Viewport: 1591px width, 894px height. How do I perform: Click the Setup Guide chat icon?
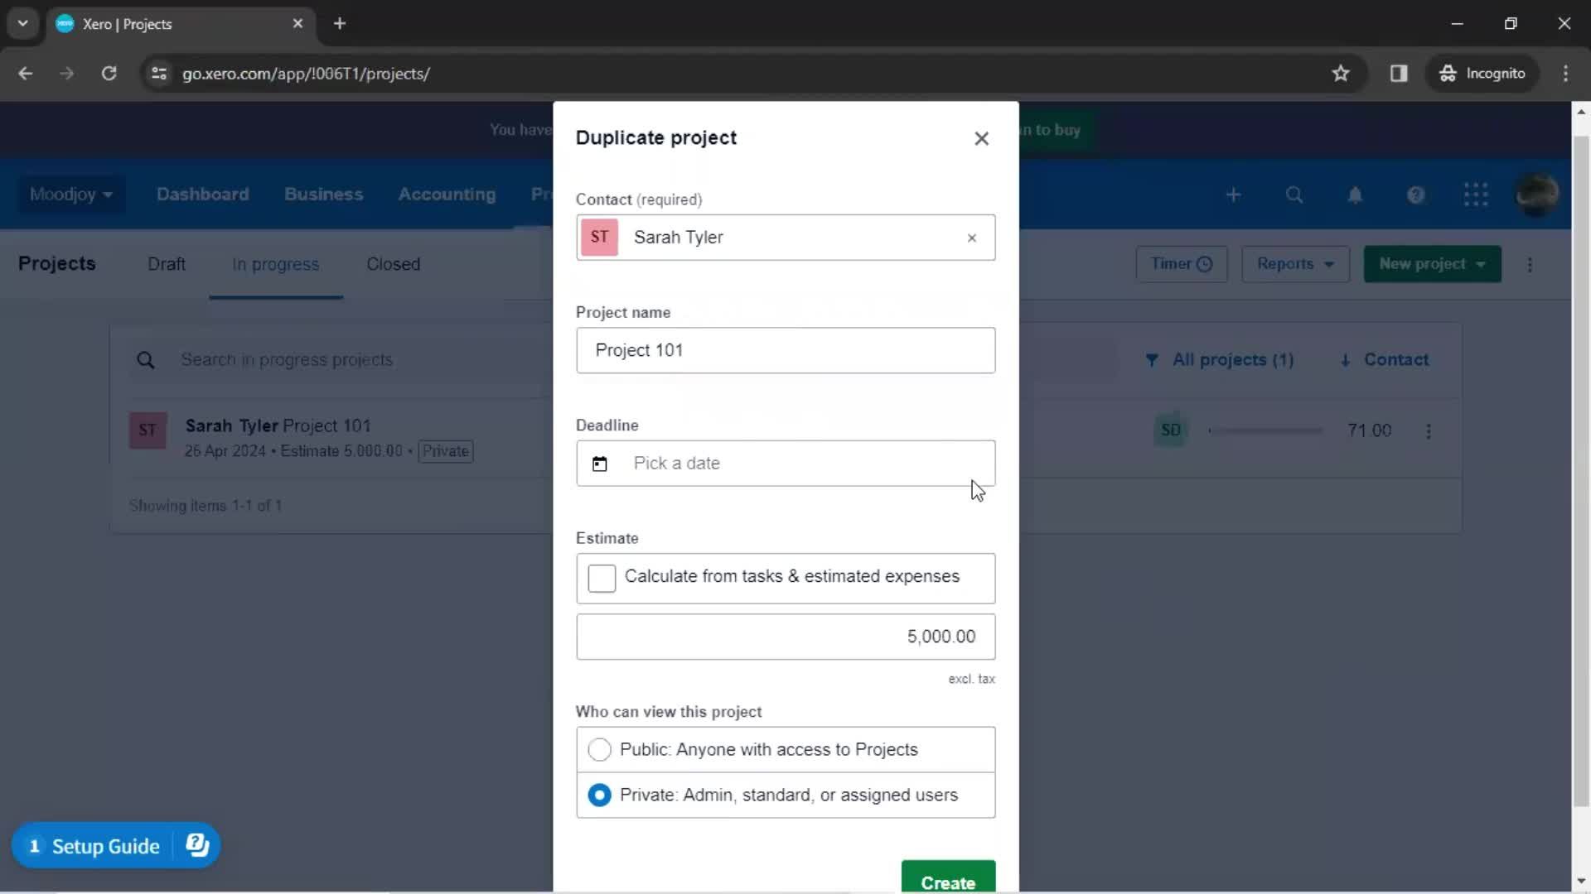pos(197,845)
